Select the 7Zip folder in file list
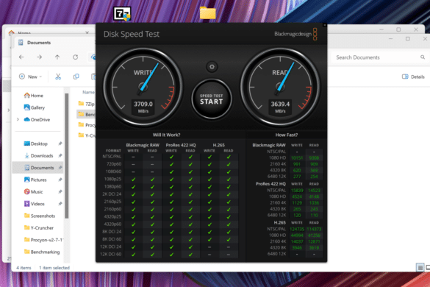 click(x=86, y=104)
